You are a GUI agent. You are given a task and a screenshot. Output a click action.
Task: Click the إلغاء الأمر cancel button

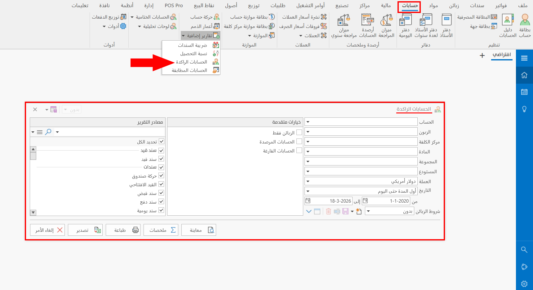pos(47,230)
